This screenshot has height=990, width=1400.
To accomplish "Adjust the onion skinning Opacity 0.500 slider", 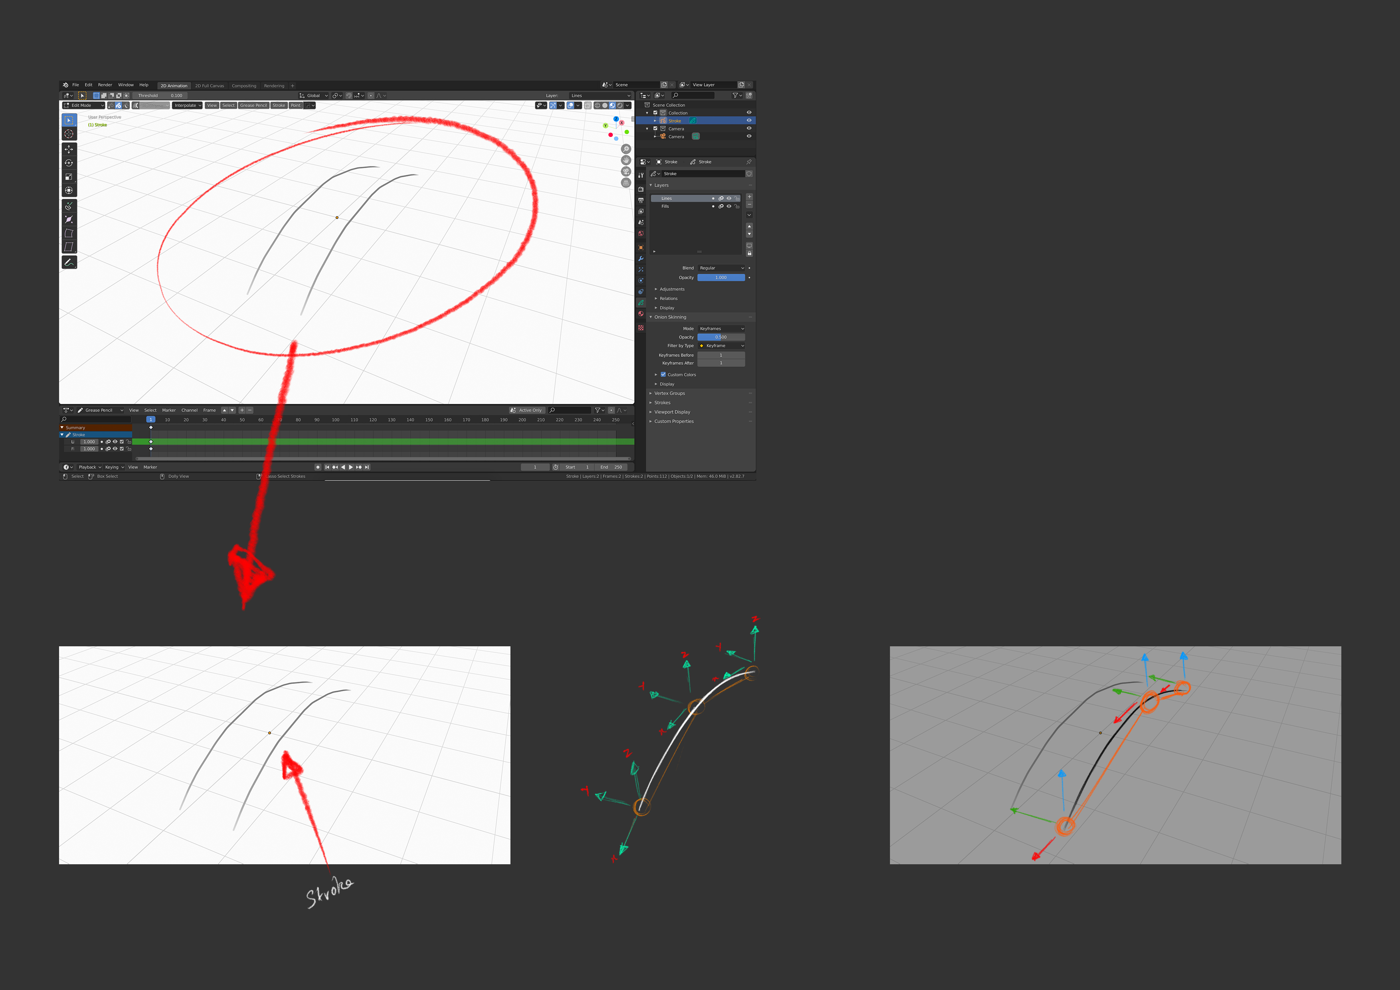I will click(721, 337).
